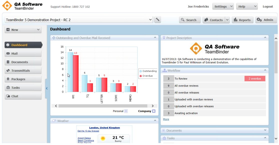
Task: Open project settings with the wrench icon
Action: point(157,20)
